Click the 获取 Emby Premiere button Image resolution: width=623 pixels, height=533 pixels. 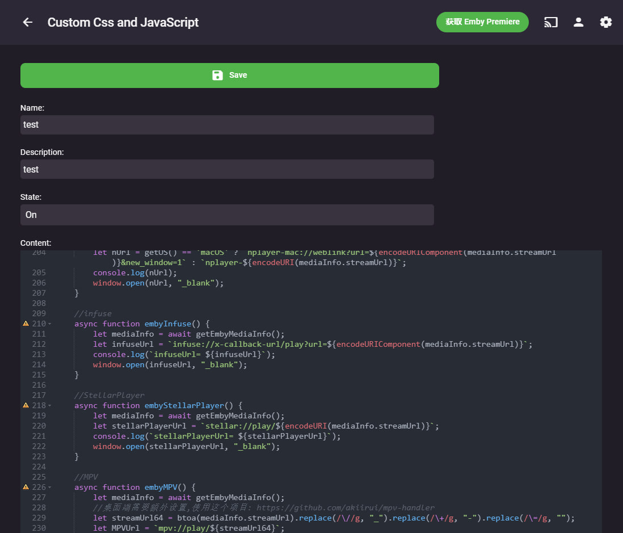tap(482, 22)
